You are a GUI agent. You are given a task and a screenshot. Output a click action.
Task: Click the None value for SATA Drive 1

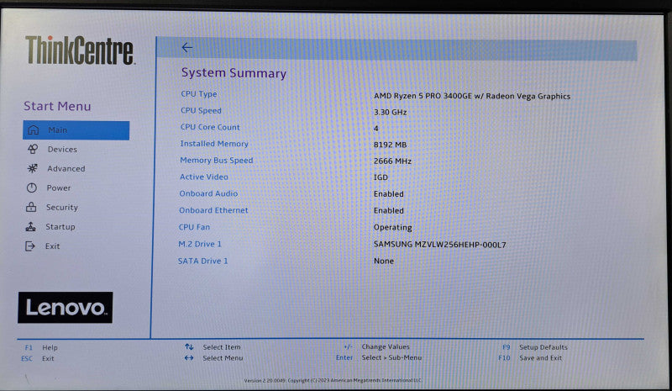tap(384, 261)
